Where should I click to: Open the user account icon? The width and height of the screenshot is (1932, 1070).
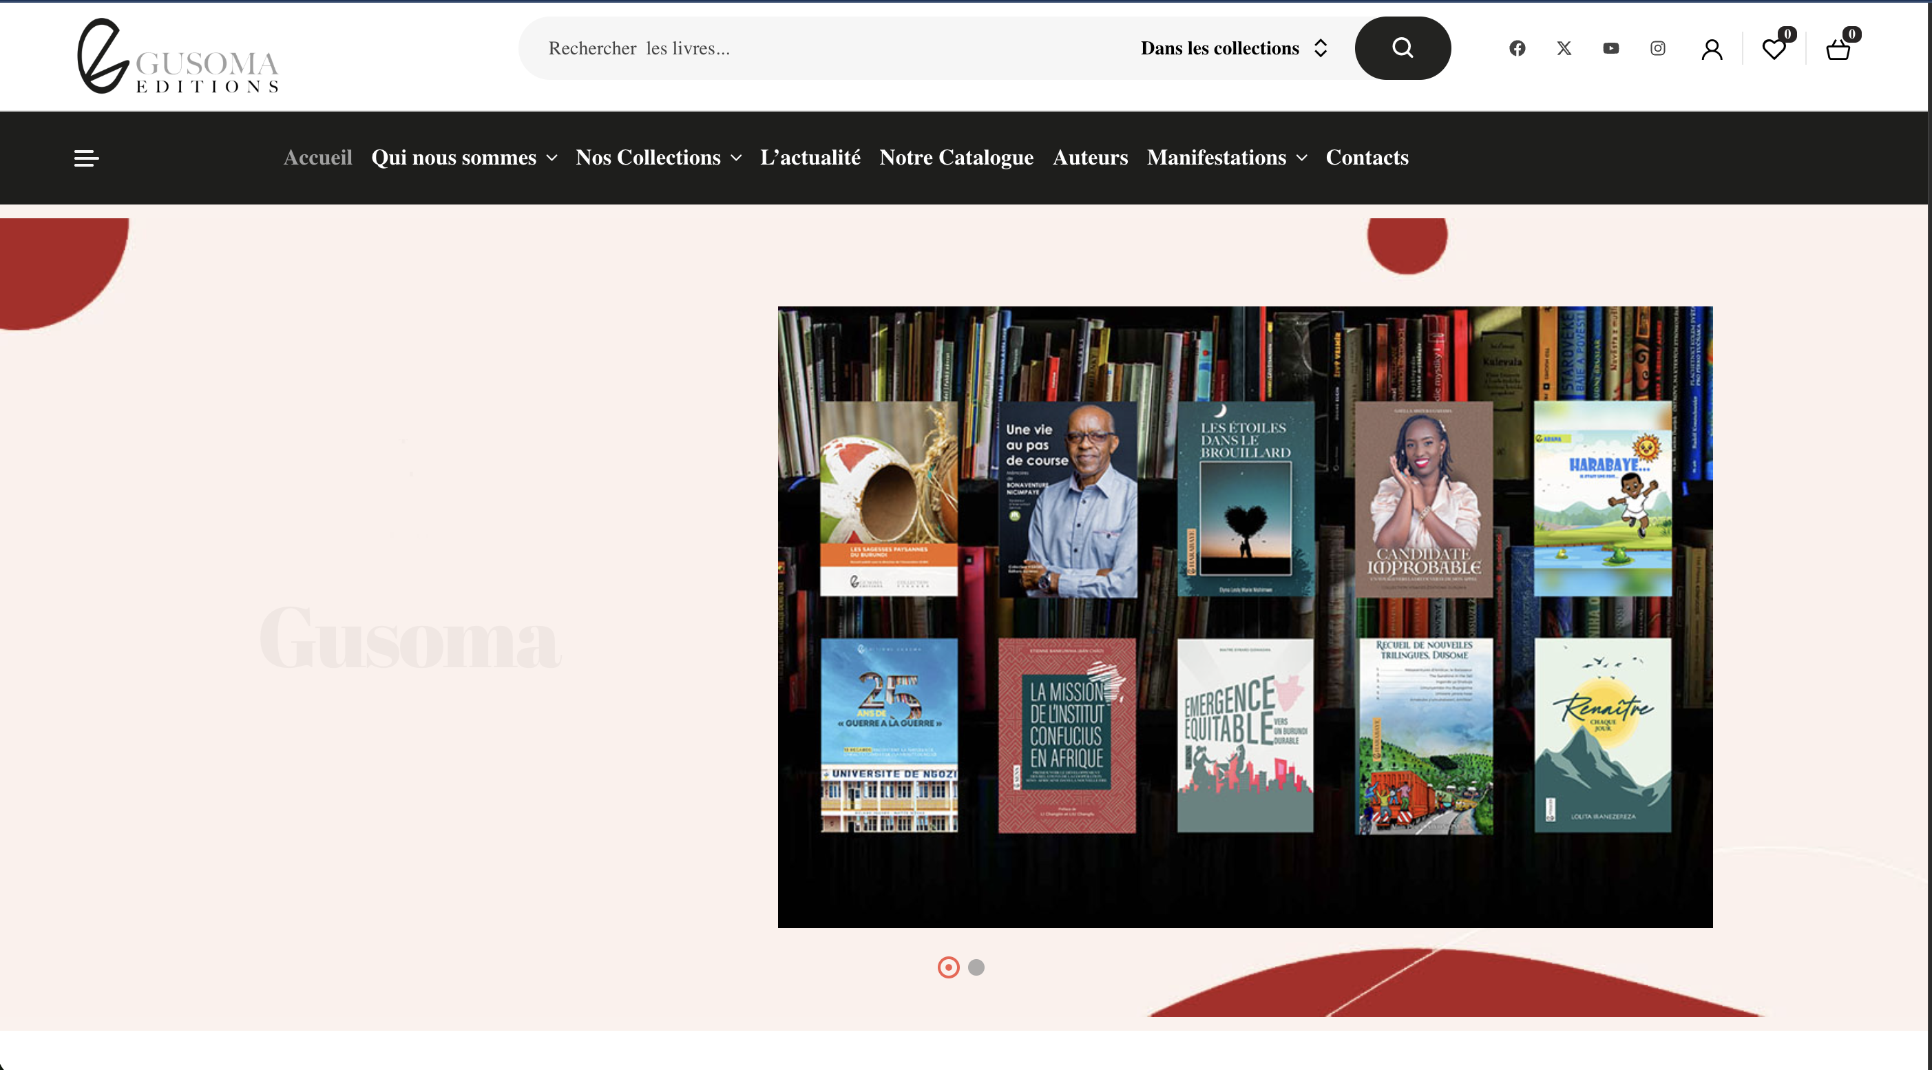pyautogui.click(x=1712, y=50)
